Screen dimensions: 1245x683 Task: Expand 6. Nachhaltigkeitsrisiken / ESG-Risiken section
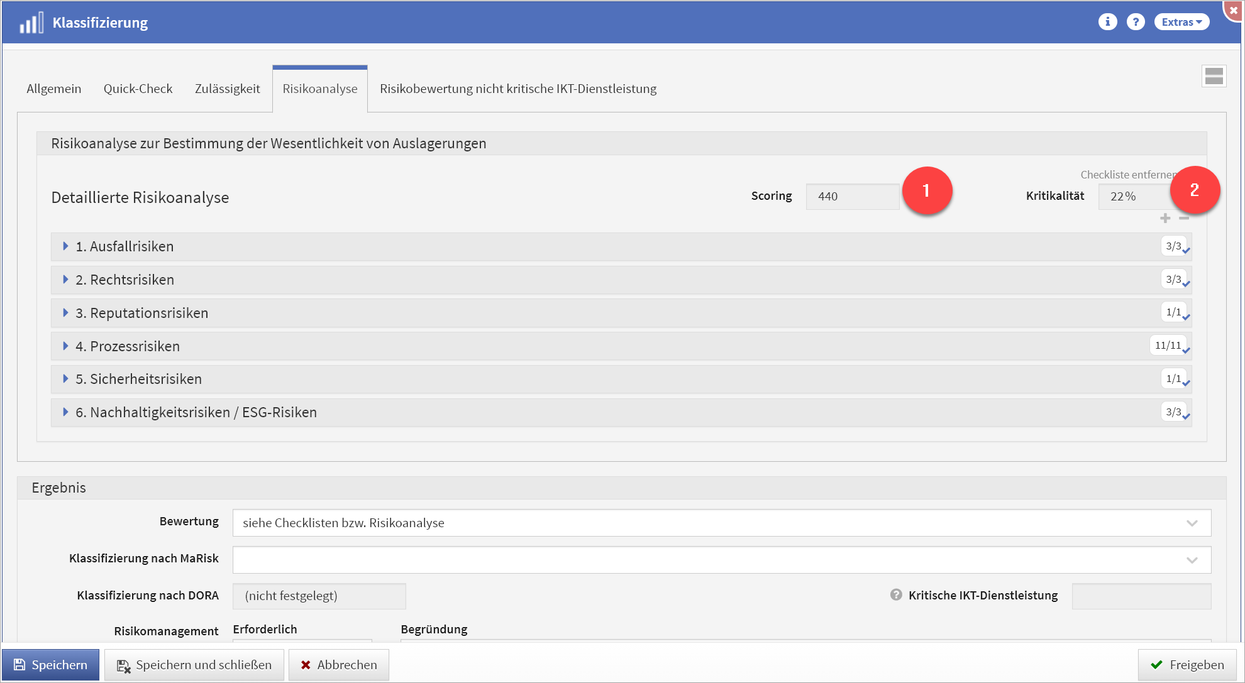pyautogui.click(x=196, y=412)
